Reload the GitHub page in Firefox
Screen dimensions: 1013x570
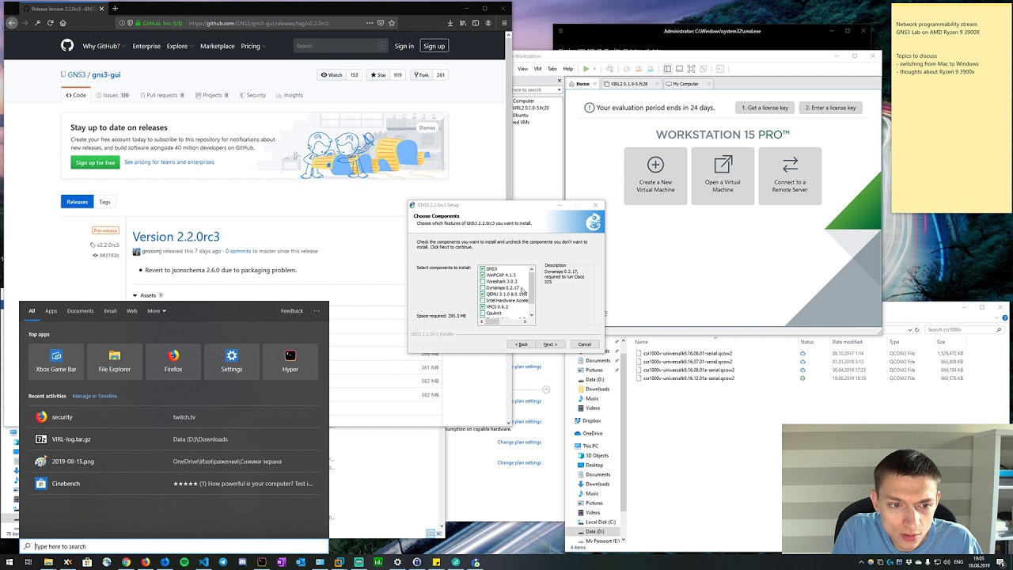50,23
